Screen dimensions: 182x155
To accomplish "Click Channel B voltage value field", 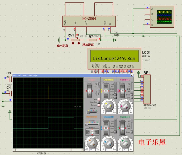I will coord(109,150).
